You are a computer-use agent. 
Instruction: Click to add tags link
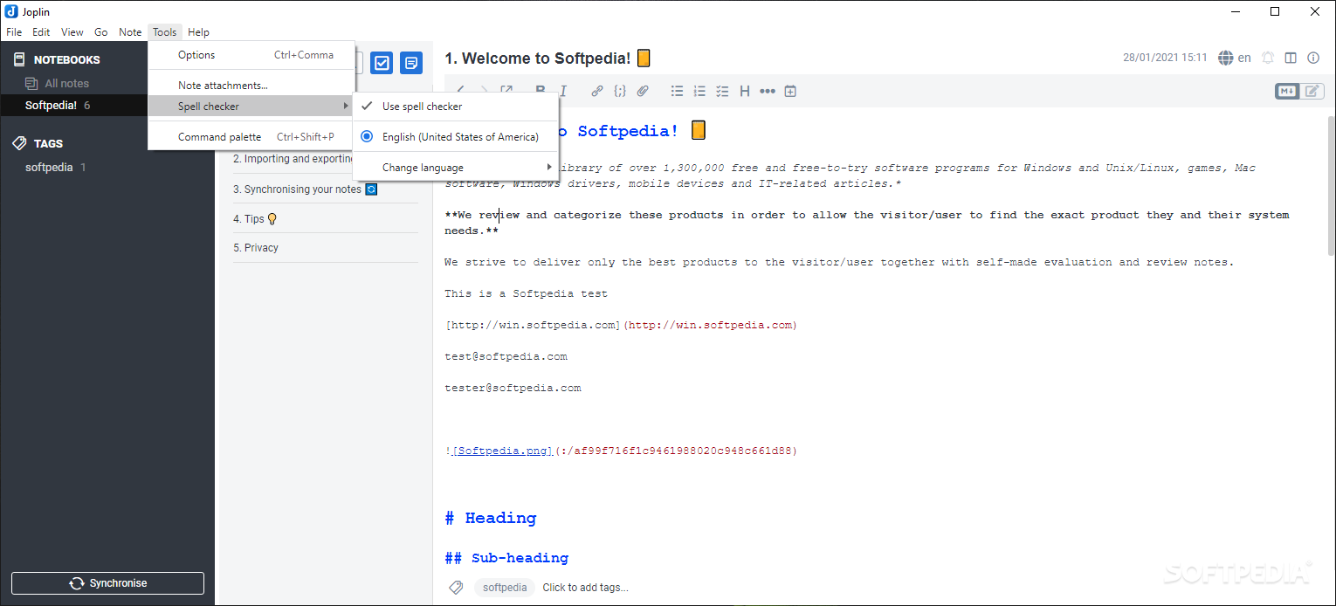pyautogui.click(x=585, y=588)
